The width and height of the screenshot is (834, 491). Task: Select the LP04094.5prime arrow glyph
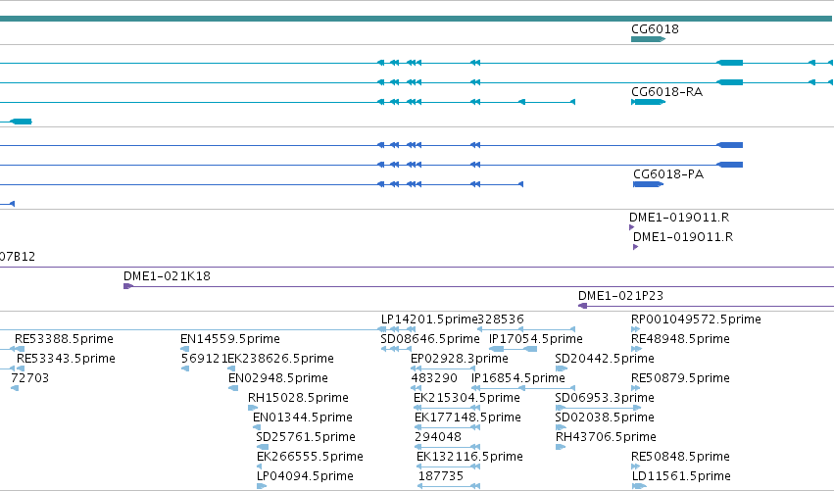[x=261, y=487]
